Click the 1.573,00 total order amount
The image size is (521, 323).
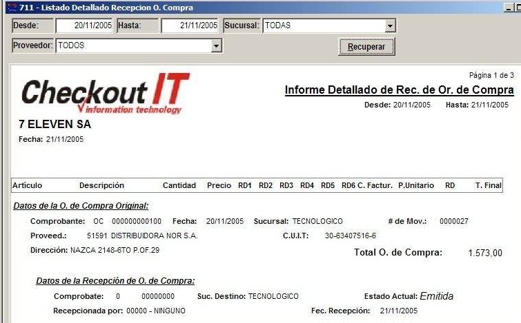[x=485, y=253]
